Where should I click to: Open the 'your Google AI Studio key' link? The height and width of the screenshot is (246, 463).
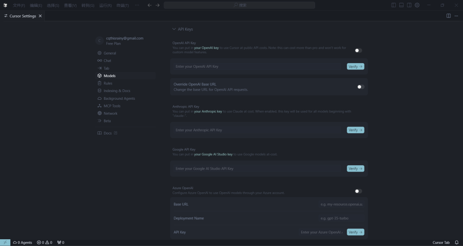click(213, 154)
